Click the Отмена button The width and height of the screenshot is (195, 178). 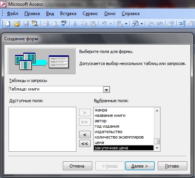click(78, 166)
